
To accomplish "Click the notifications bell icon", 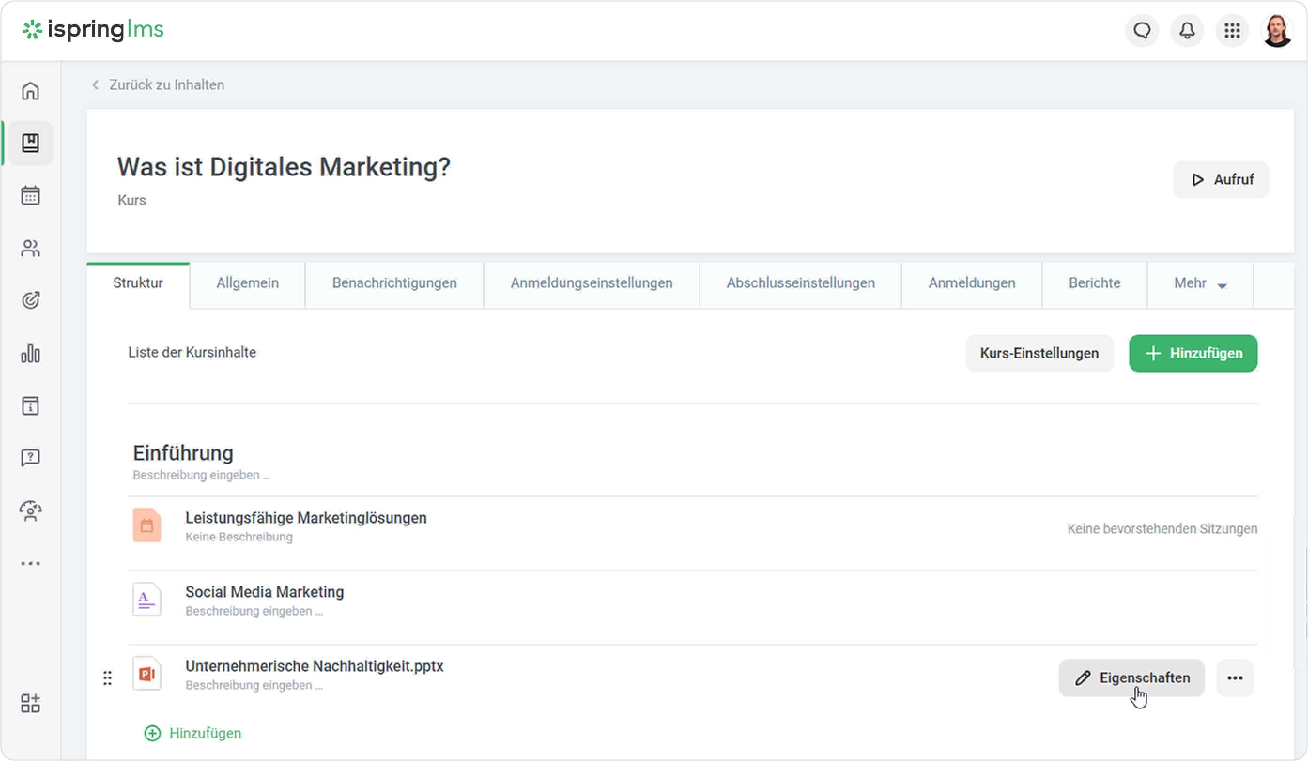I will [x=1187, y=30].
